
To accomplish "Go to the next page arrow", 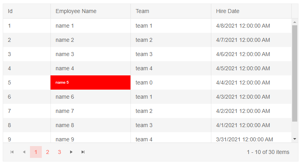I will [x=71, y=152].
